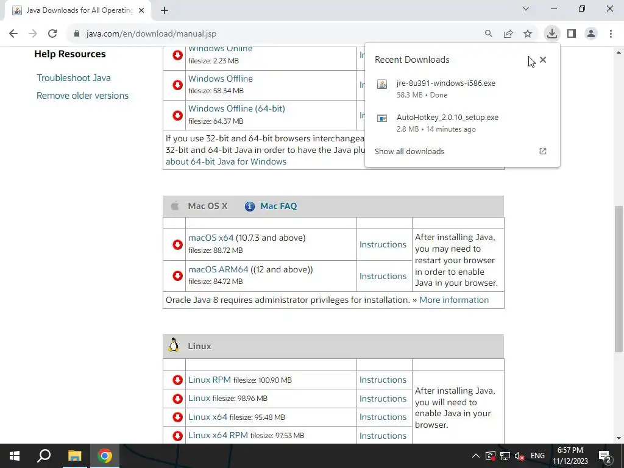This screenshot has width=624, height=468.
Task: Open Instructions for macOS ARM64
Action: click(383, 276)
